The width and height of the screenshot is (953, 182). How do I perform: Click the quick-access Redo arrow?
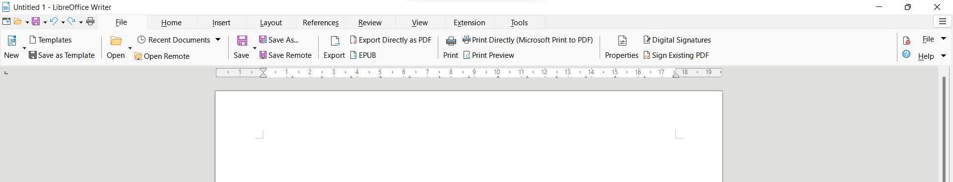tap(71, 21)
